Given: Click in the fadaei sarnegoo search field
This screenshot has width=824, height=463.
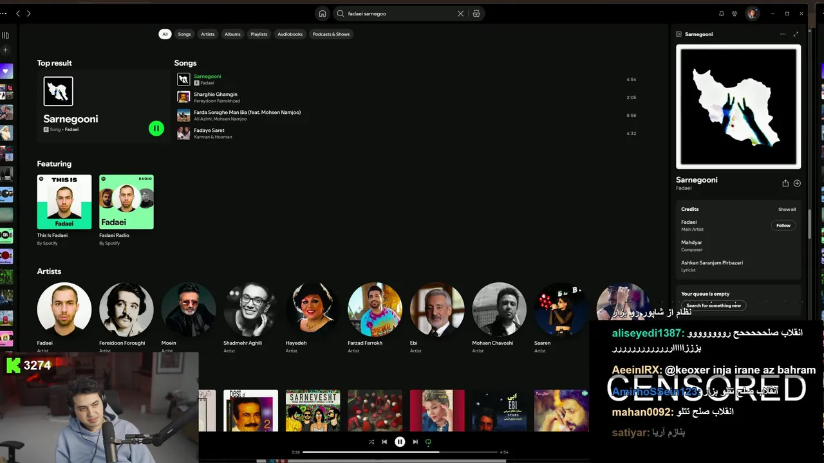Looking at the screenshot, I should pyautogui.click(x=399, y=14).
